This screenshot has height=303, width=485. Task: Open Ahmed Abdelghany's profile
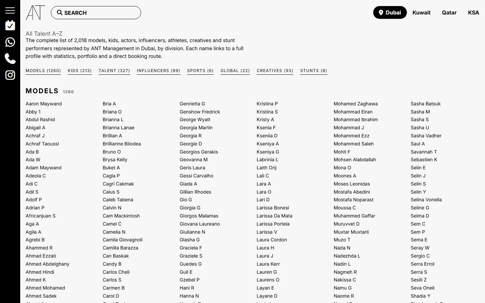point(47,264)
